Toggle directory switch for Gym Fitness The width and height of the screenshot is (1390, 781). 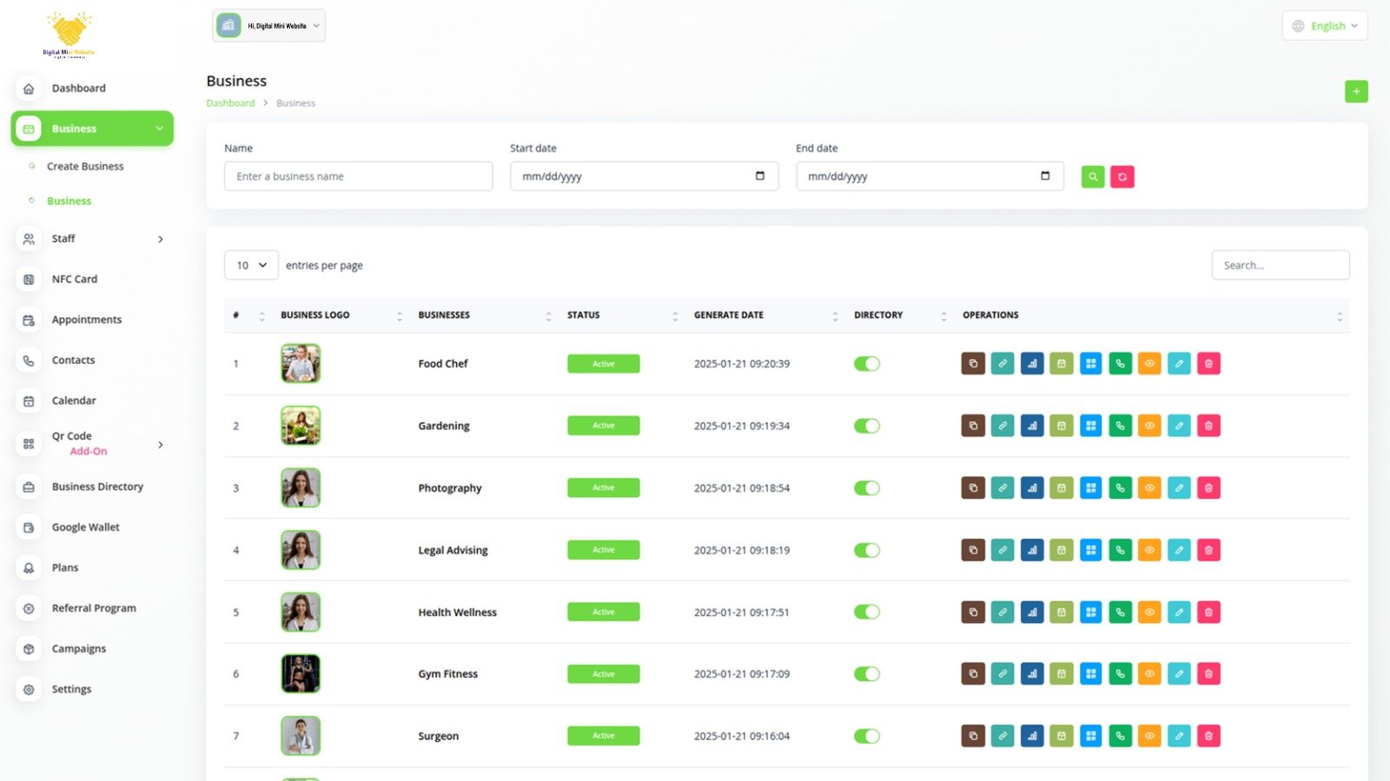point(867,673)
